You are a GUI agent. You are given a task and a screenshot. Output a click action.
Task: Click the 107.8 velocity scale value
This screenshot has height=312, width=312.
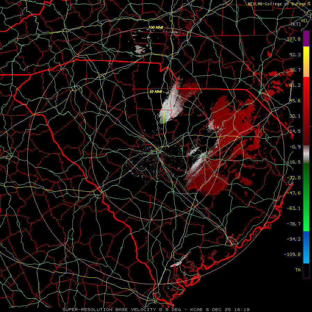click(x=294, y=39)
